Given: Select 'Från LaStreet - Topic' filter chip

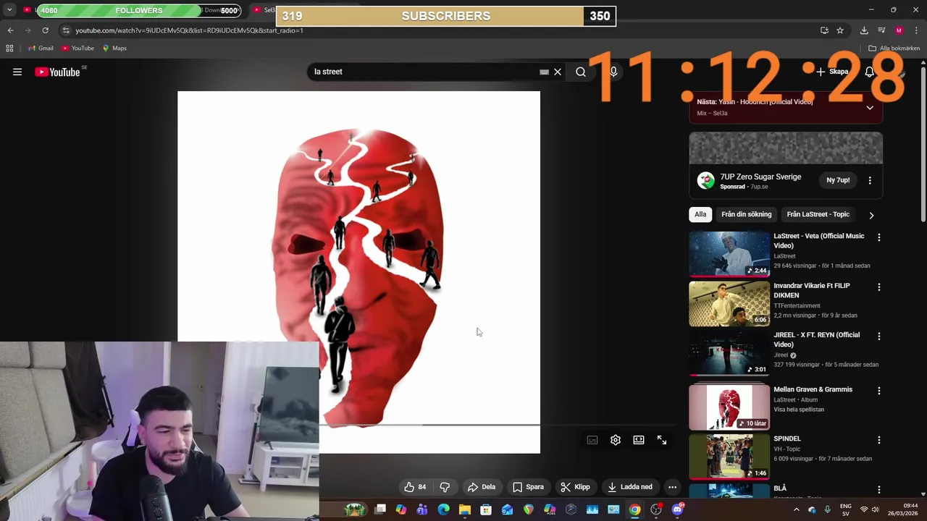Looking at the screenshot, I should [818, 214].
